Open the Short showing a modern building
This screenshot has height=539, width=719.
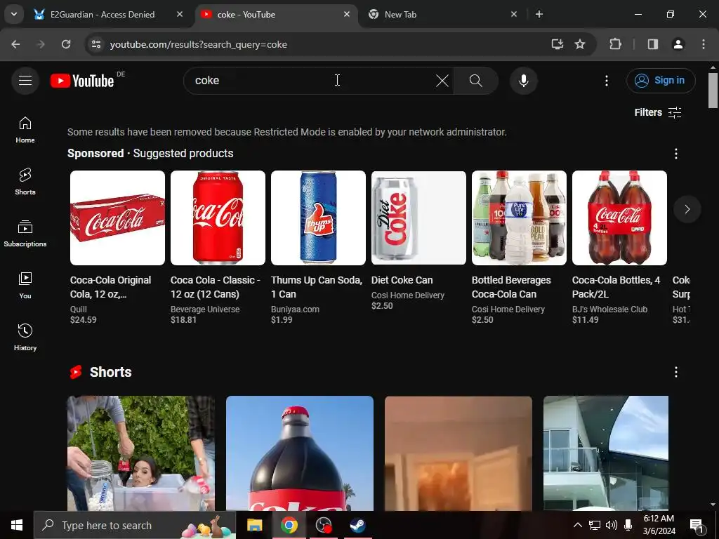pos(606,453)
